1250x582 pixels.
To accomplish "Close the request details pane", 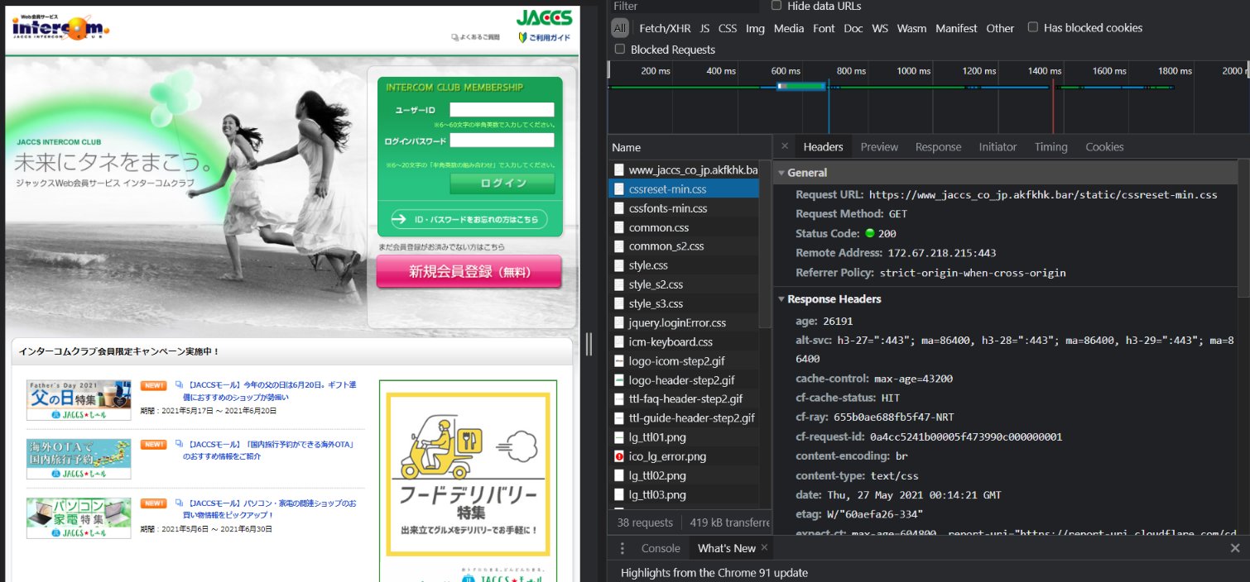I will click(784, 146).
